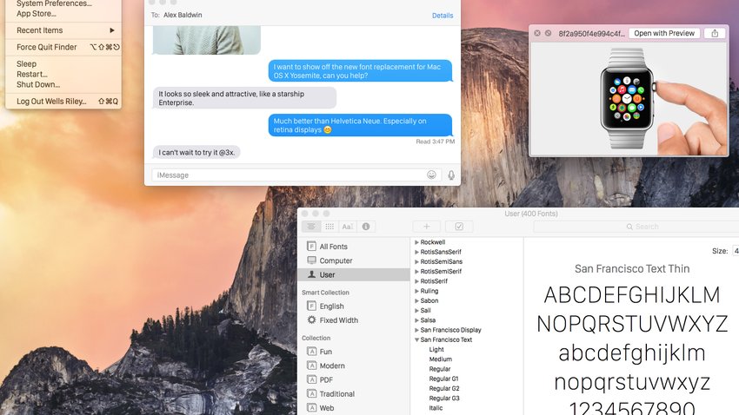Click the font Size field in preview pane
Viewport: 739px width, 415px height.
tap(736, 251)
